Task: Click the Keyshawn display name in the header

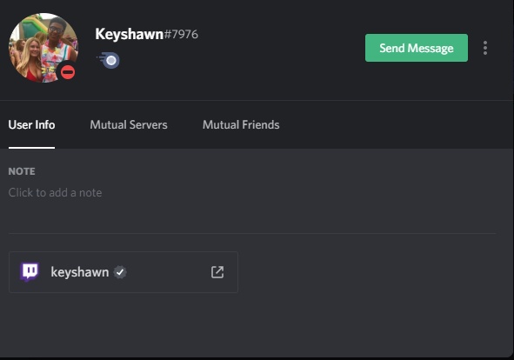Action: (x=129, y=34)
